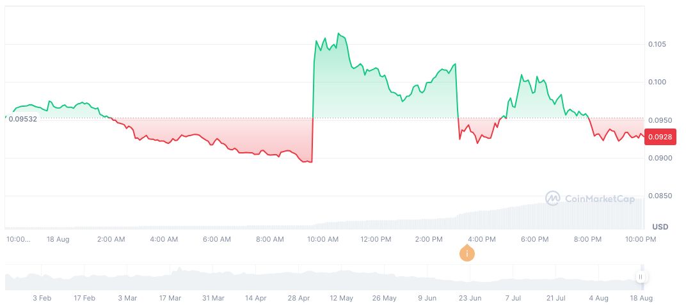The width and height of the screenshot is (686, 305).
Task: Click the orange info event marker
Action: click(468, 253)
